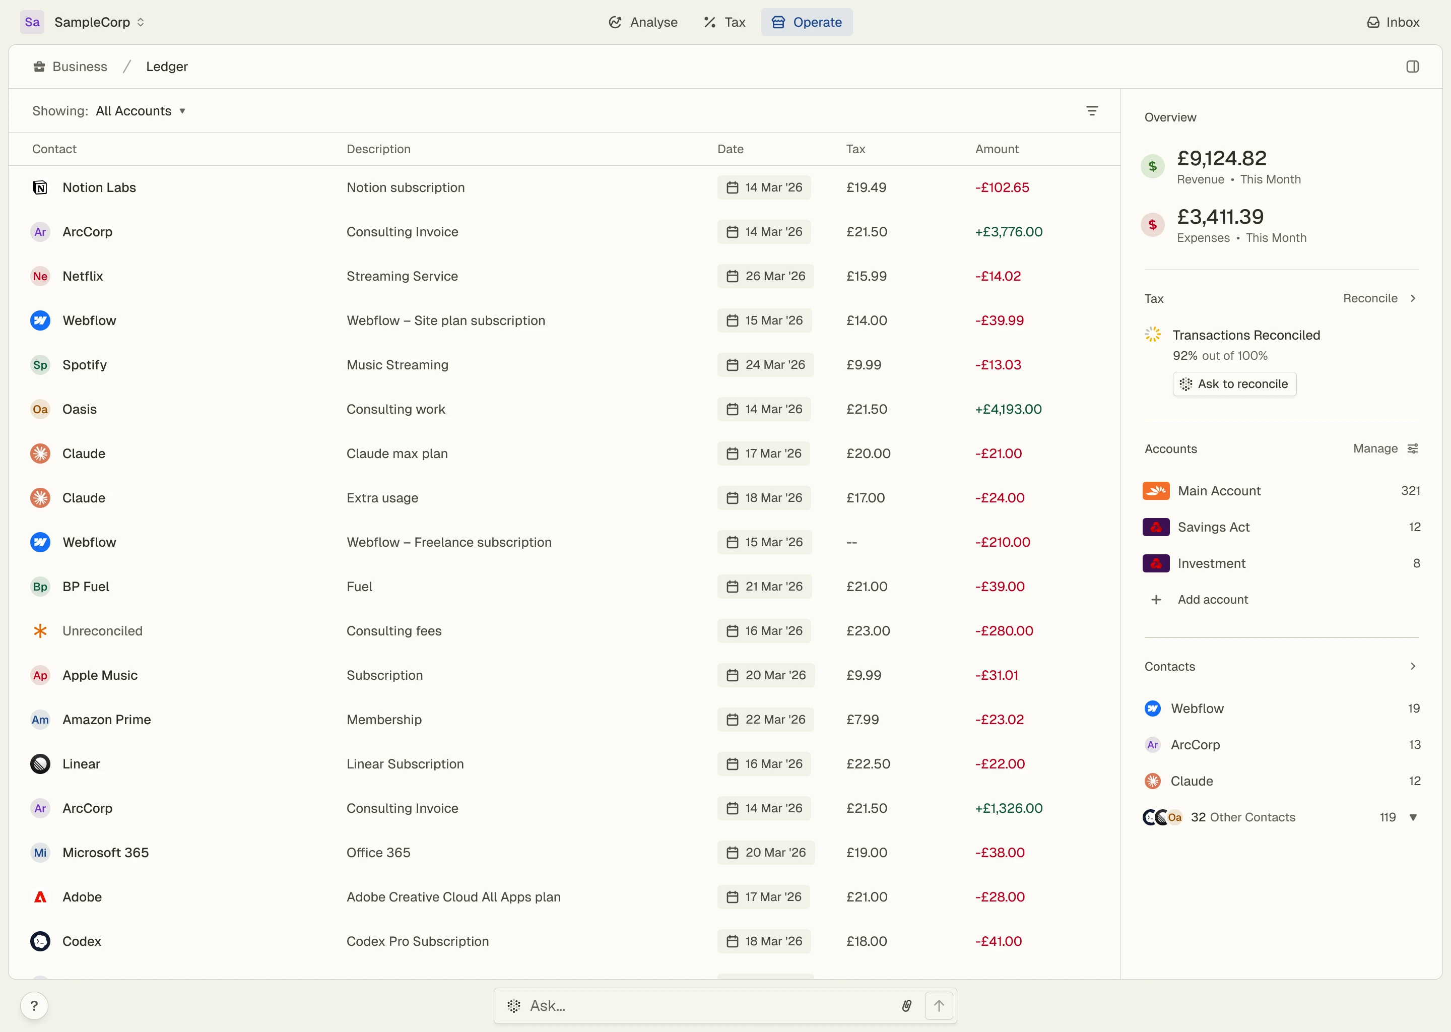
Task: Click the Revenue dollar icon
Action: (1152, 166)
